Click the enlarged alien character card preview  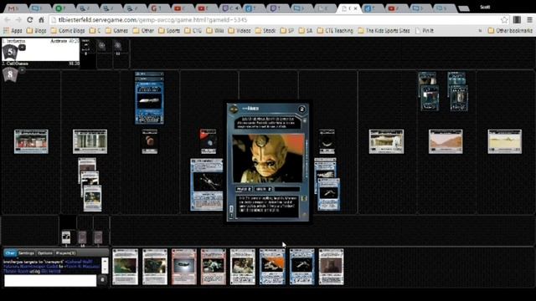pyautogui.click(x=268, y=161)
